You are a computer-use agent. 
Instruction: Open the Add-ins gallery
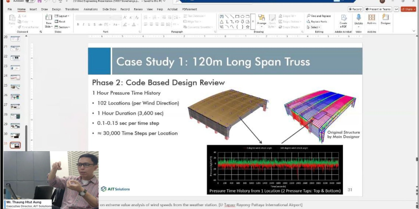point(371,19)
